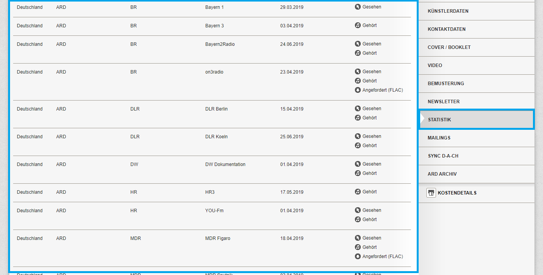Click the date 25.06.2019
This screenshot has width=543, height=275.
292,137
